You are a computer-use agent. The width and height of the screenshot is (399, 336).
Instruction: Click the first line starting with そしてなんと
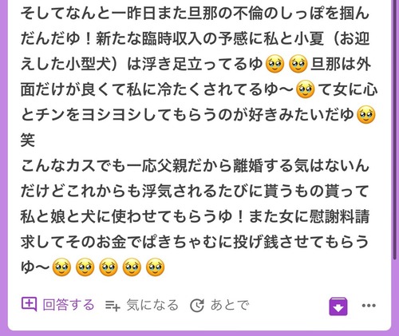click(x=195, y=14)
